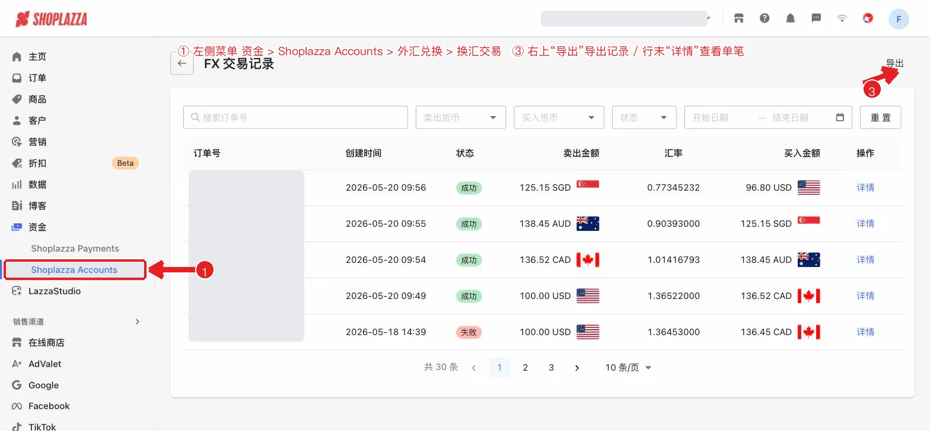Click the wifi signal status icon
Screen dimensions: 930x431
click(x=842, y=18)
